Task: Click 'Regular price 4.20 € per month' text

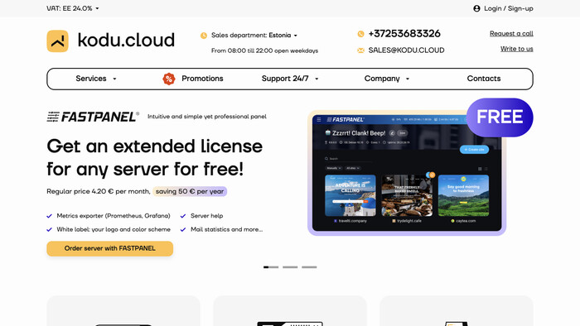Action: click(x=99, y=191)
